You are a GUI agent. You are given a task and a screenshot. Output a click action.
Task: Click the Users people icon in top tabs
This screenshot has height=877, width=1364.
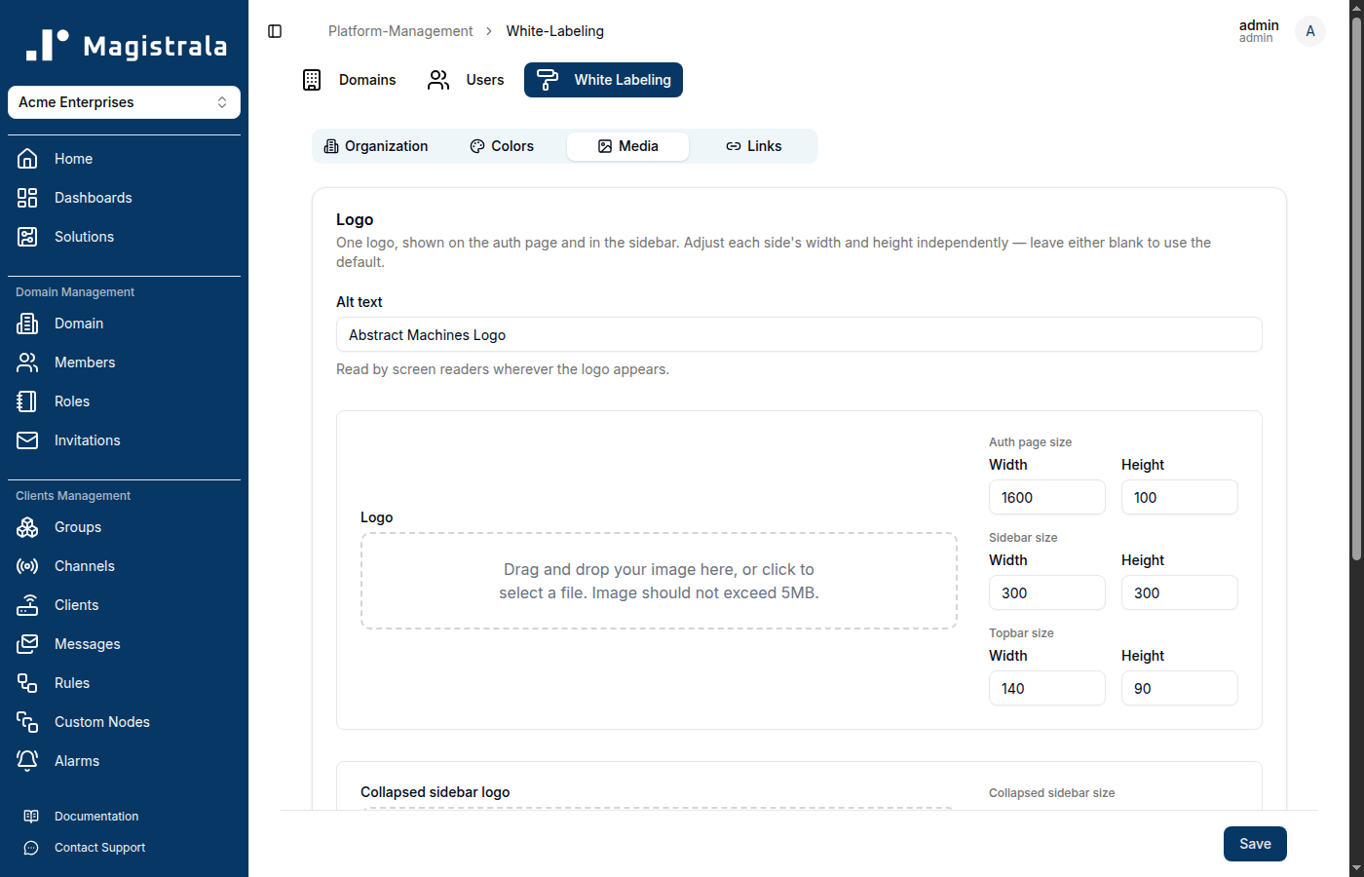pos(438,80)
